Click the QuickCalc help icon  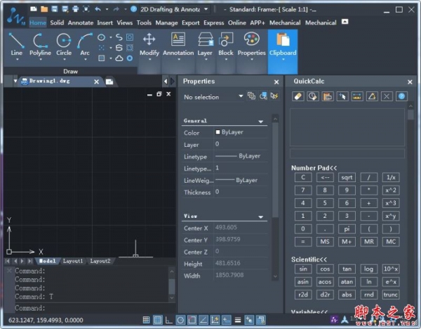[x=402, y=96]
